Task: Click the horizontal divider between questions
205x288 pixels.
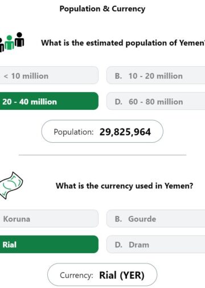Action: pos(102,155)
